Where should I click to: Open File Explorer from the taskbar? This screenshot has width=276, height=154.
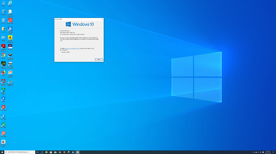coord(46,152)
